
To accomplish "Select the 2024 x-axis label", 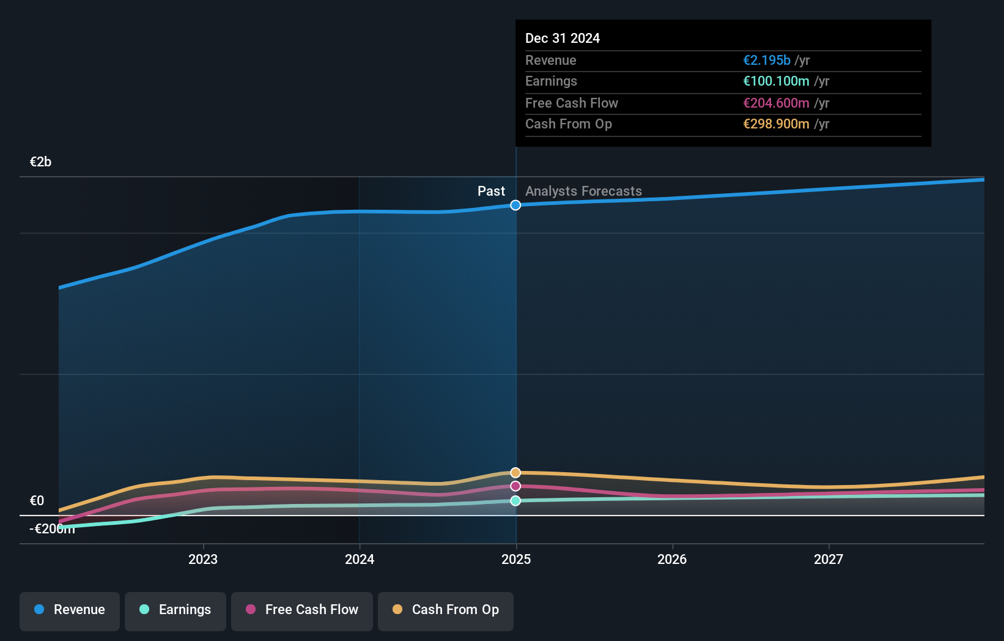I will [x=360, y=559].
